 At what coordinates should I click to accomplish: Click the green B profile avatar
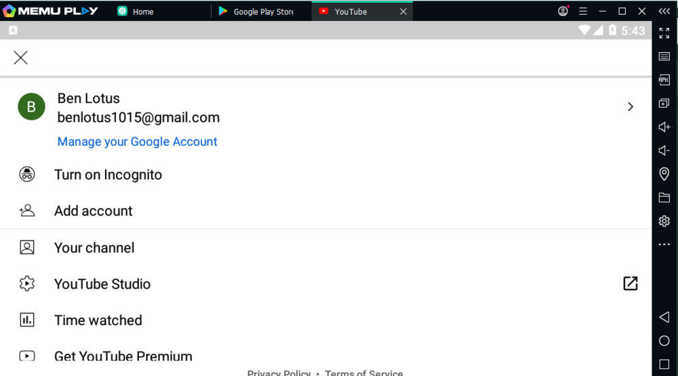point(31,107)
